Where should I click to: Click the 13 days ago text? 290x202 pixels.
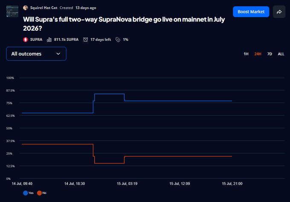86,8
